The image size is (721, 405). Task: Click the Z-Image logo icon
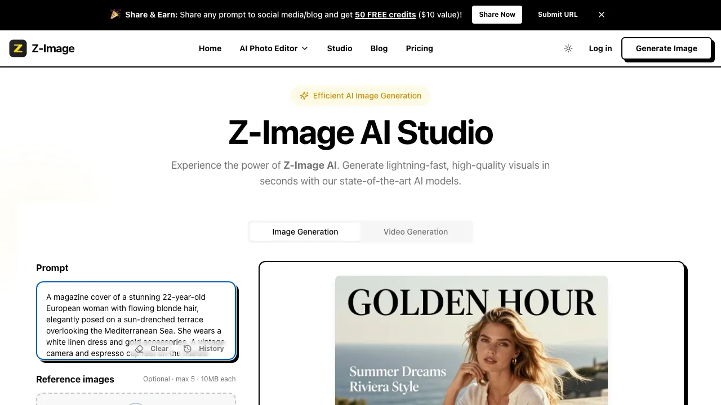coord(18,48)
